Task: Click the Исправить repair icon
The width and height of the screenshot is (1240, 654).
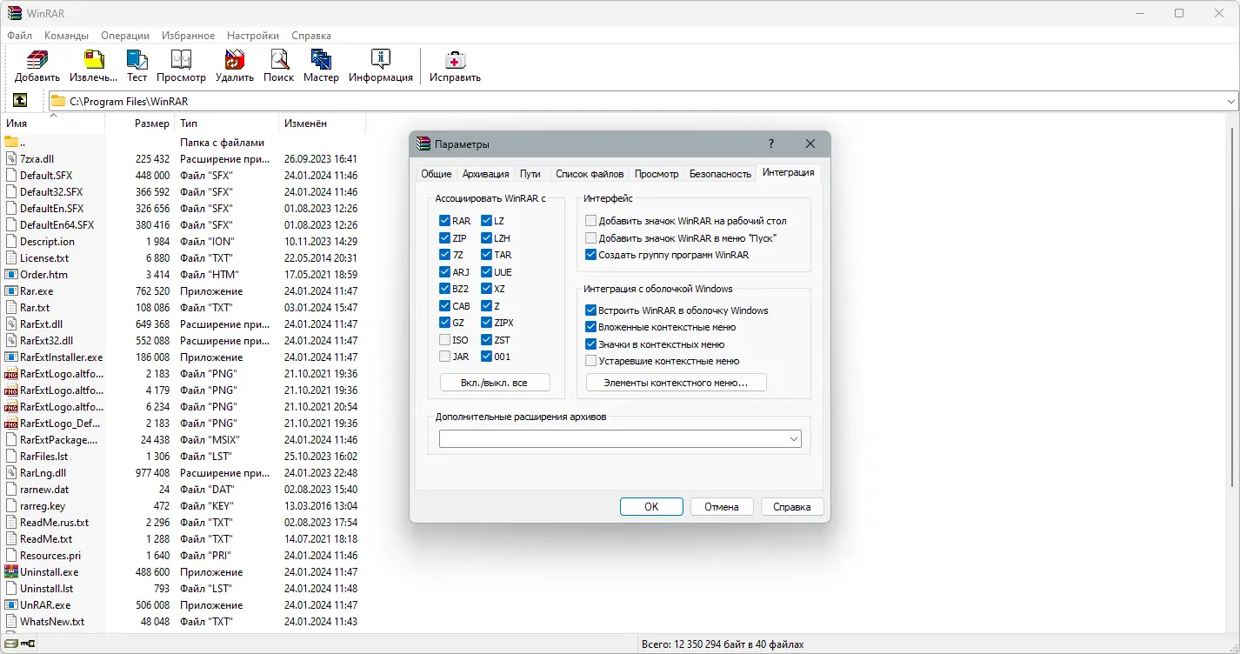Action: point(455,59)
